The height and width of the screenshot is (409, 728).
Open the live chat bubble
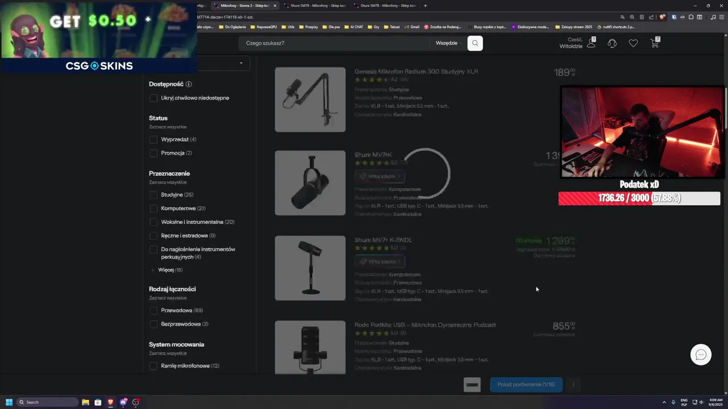click(701, 354)
